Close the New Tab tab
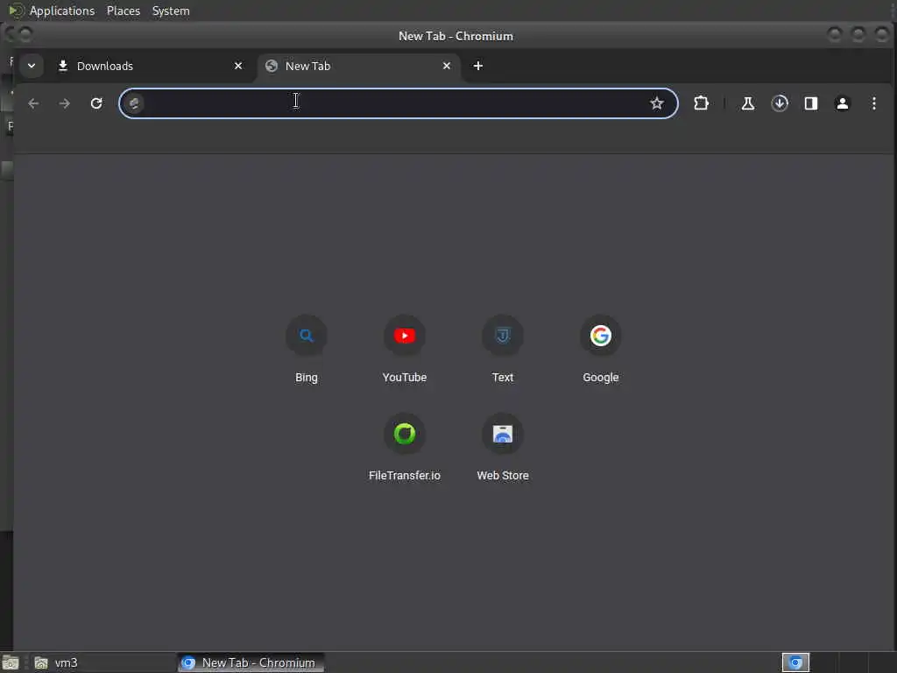This screenshot has height=673, width=897. tap(447, 66)
